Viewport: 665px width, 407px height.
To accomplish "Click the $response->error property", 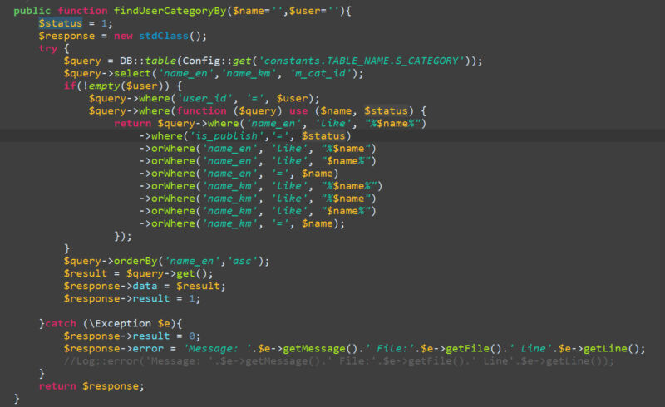I will (x=116, y=348).
